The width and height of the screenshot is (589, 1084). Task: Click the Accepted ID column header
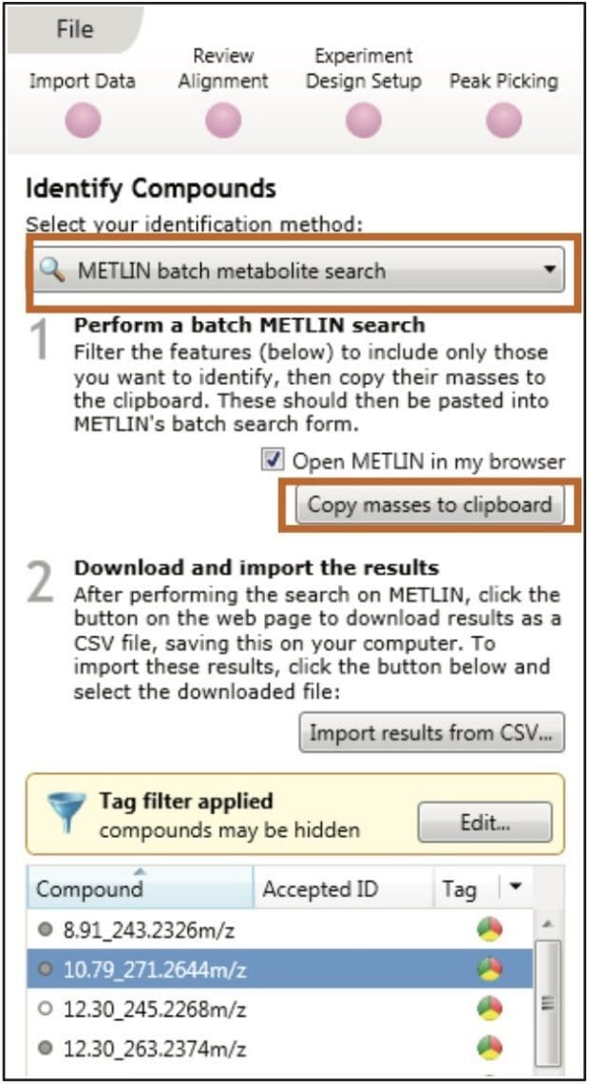(319, 889)
